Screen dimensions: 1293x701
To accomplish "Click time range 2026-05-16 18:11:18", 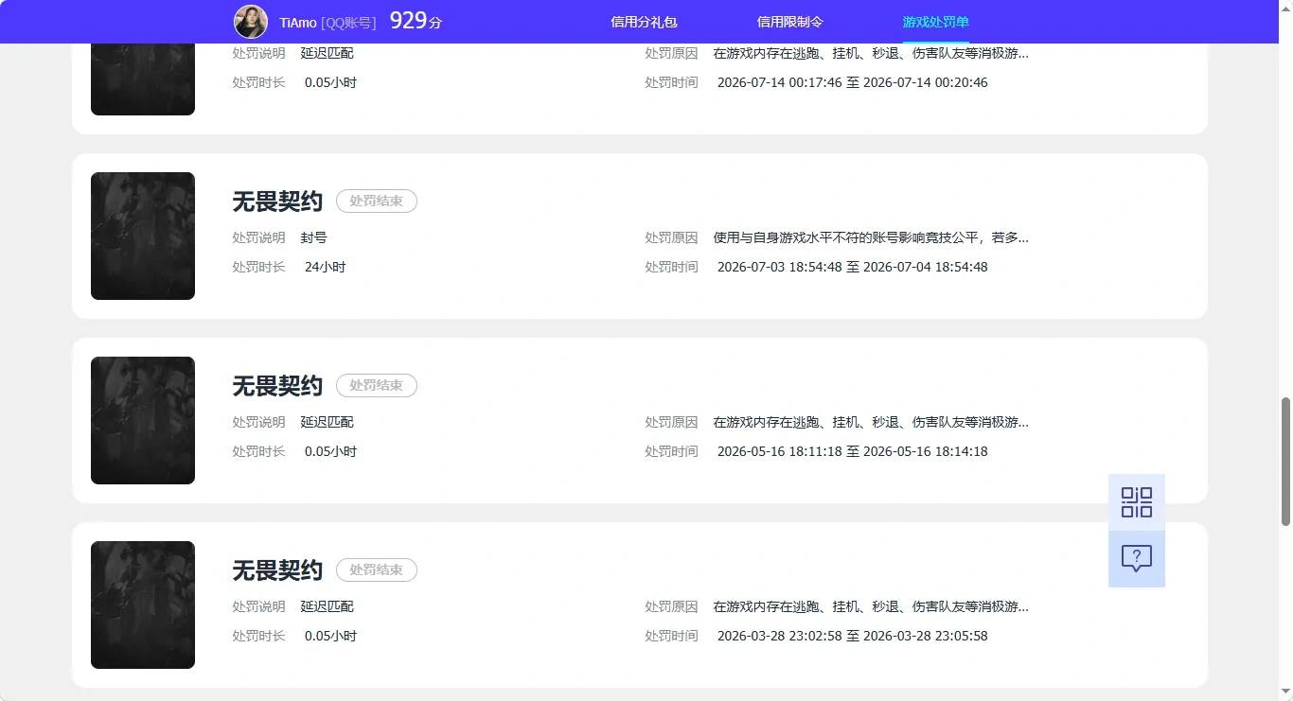I will point(852,451).
